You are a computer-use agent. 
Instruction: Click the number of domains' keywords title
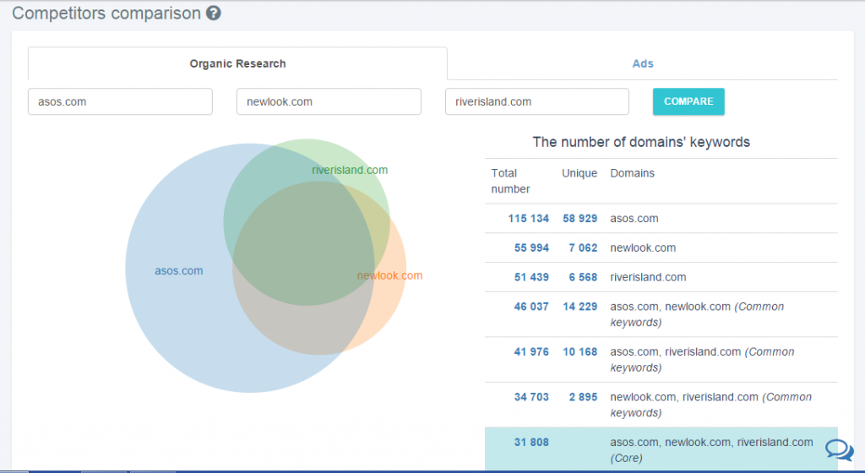click(641, 142)
